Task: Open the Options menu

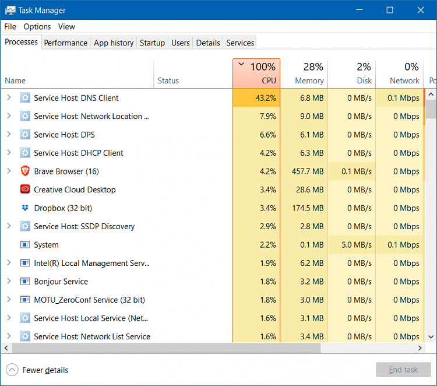Action: (37, 26)
